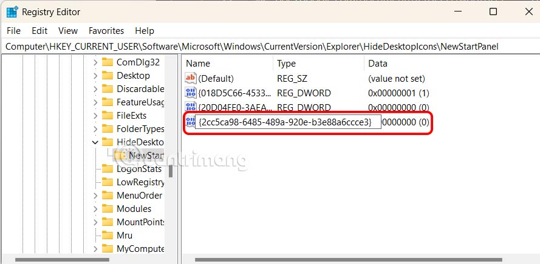
Task: Close the Registry Editor window
Action: (x=529, y=12)
